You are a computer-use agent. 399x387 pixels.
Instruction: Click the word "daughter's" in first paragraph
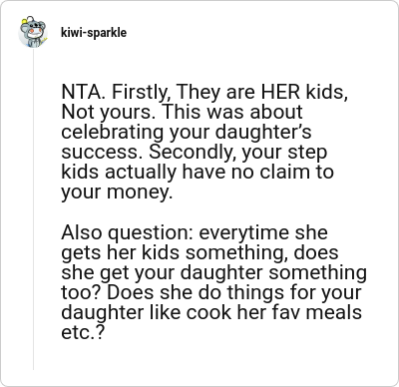(263, 132)
